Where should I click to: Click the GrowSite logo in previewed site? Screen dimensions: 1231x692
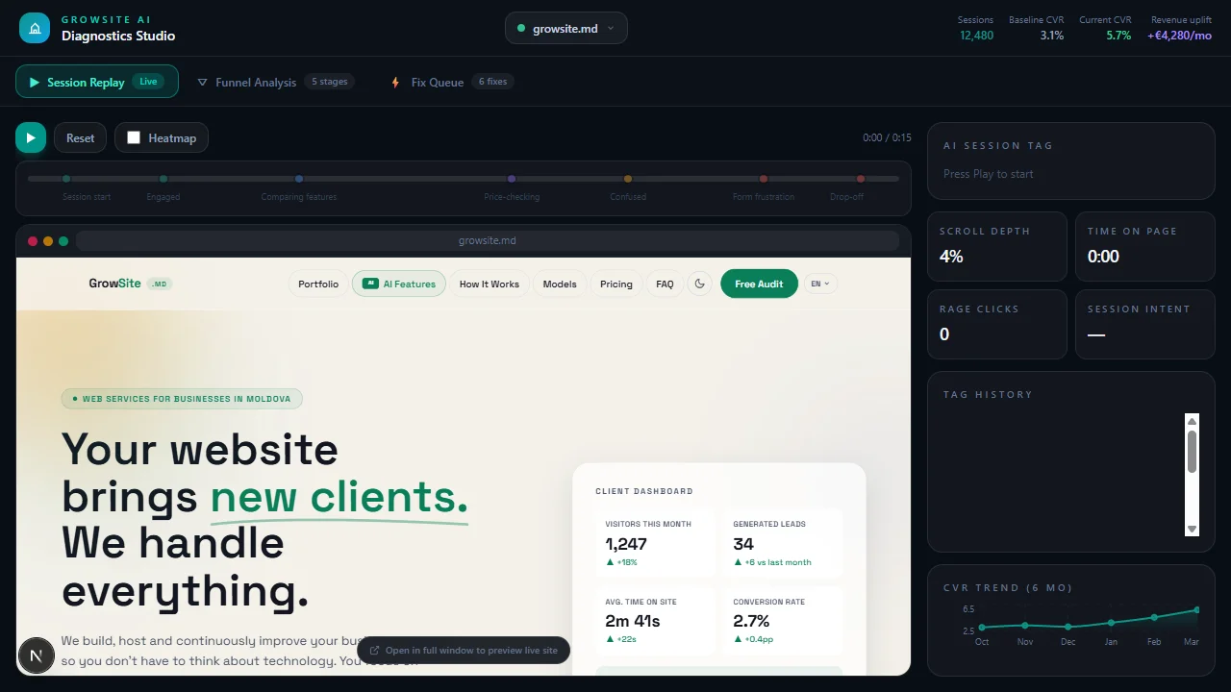tap(131, 284)
